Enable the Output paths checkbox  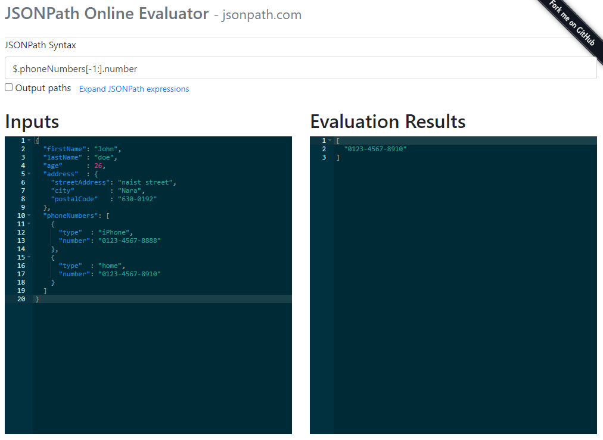point(8,87)
